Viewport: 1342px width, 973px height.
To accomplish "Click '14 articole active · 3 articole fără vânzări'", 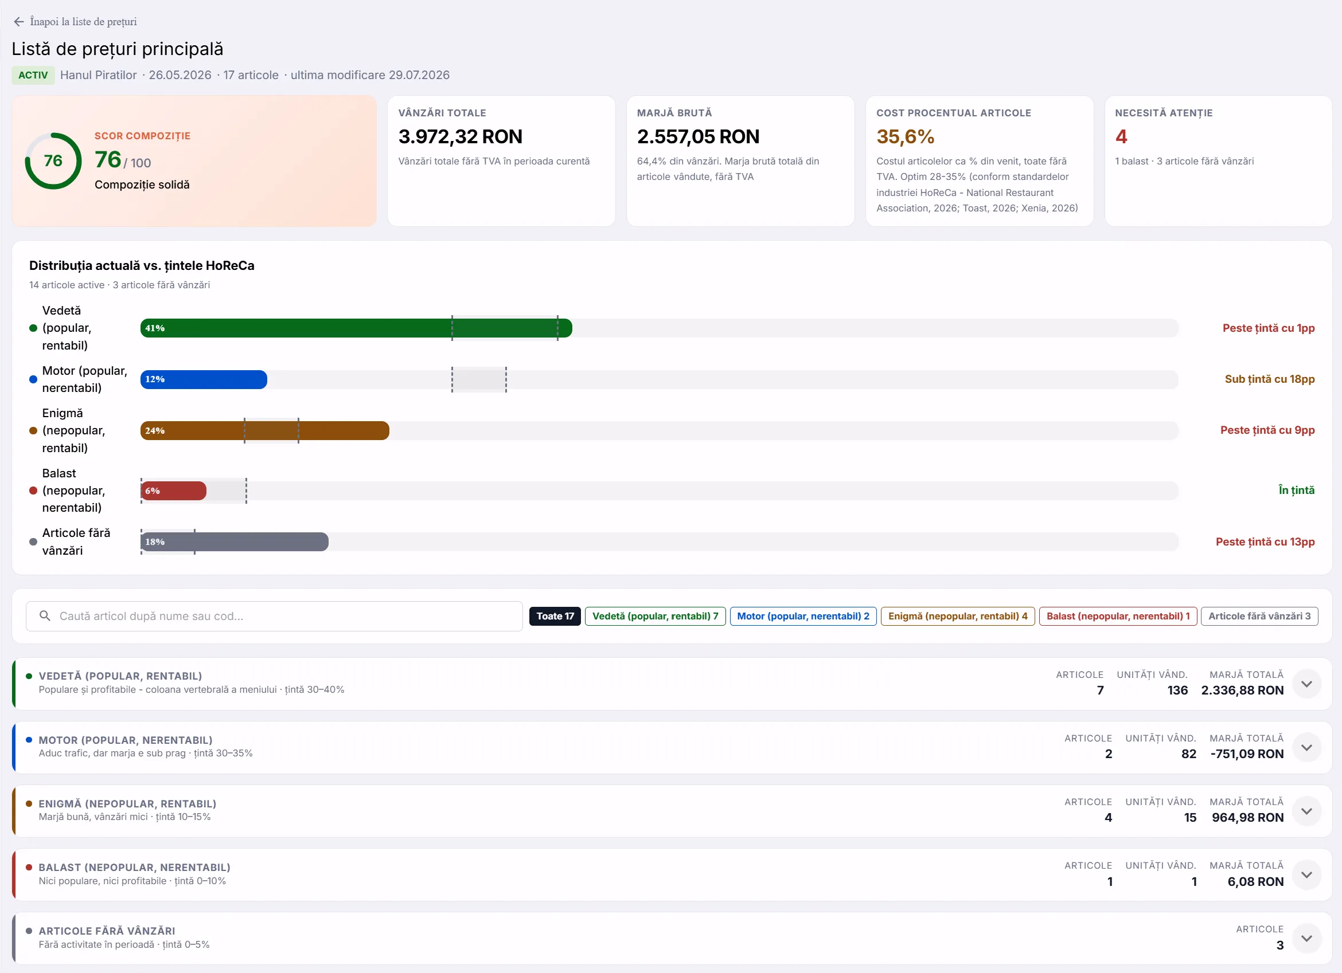I will (x=119, y=285).
